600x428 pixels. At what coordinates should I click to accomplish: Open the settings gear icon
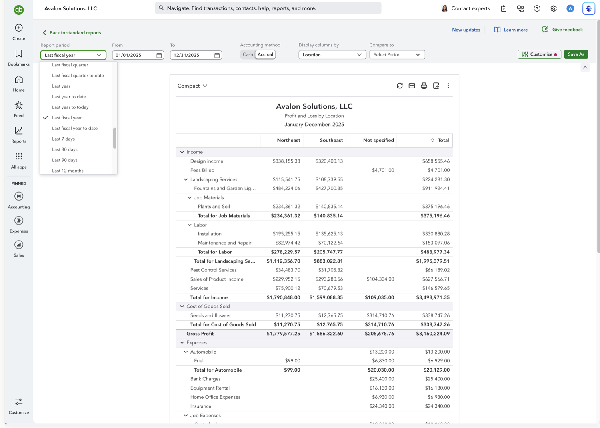coord(554,8)
